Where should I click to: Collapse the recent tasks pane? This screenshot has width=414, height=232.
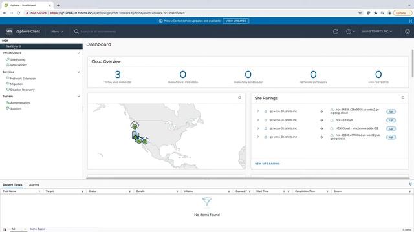[x=410, y=184]
